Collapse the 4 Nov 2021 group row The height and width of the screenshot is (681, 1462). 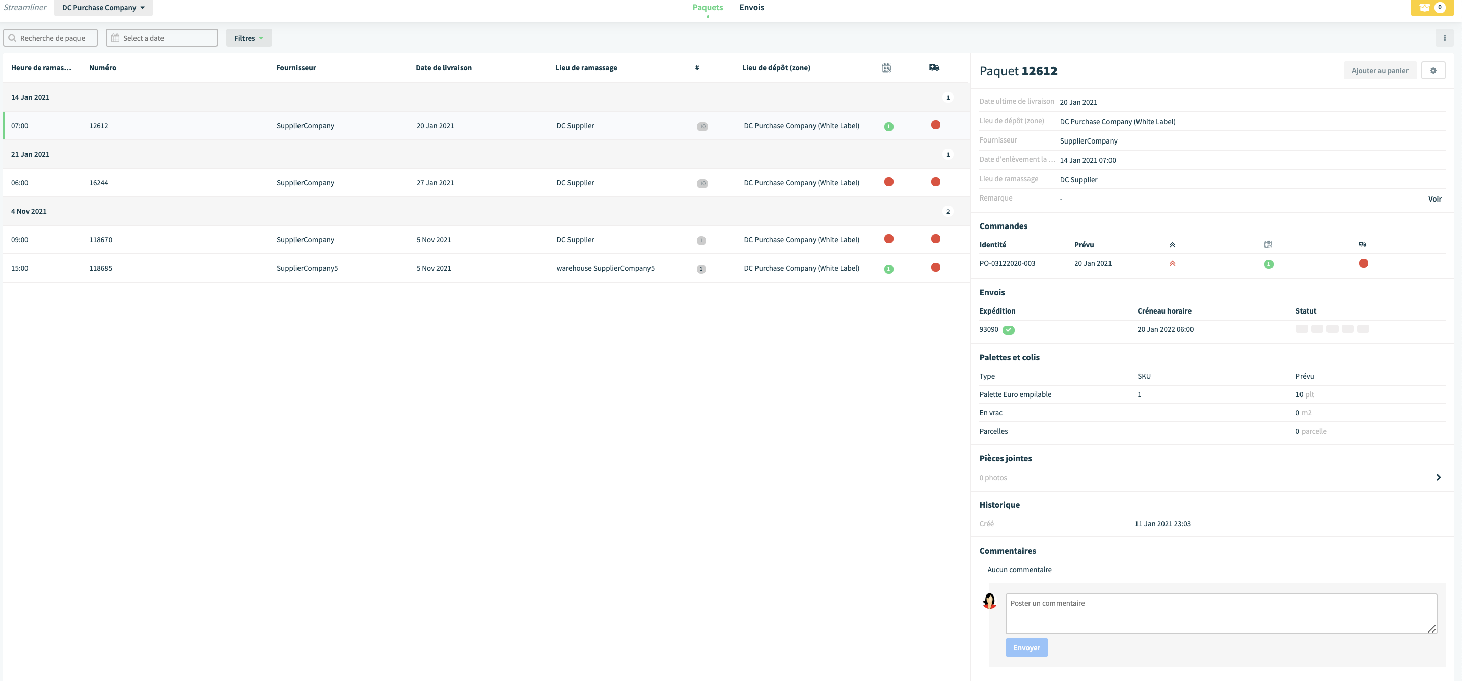486,212
